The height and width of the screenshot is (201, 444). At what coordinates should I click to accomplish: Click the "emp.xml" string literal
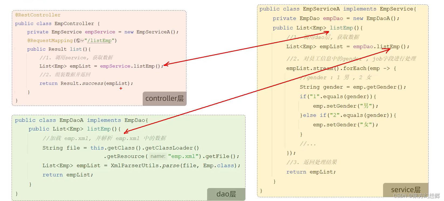click(183, 156)
